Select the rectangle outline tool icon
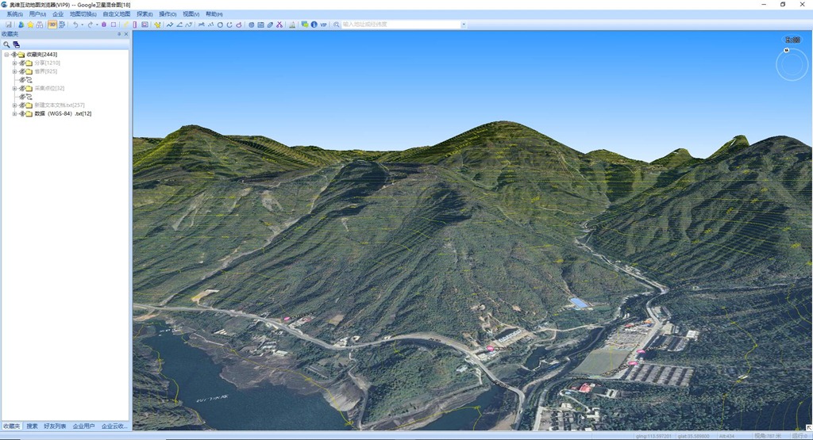The image size is (813, 440). (x=114, y=25)
